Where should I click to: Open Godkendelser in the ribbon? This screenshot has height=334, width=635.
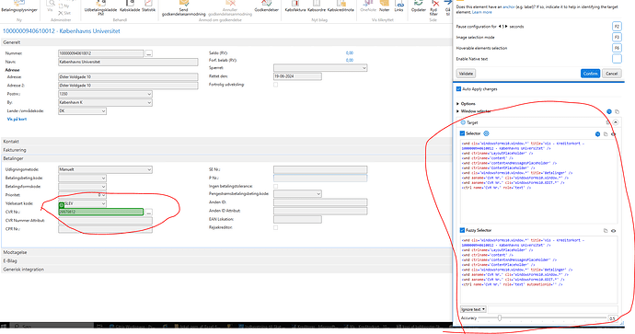point(267,6)
